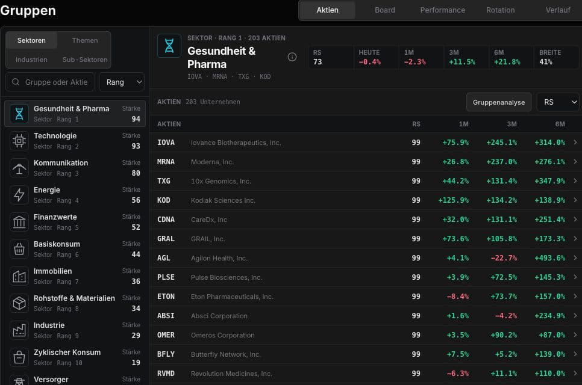Click the TXG ticker link under sector title
The width and height of the screenshot is (582, 385).
[x=243, y=77]
